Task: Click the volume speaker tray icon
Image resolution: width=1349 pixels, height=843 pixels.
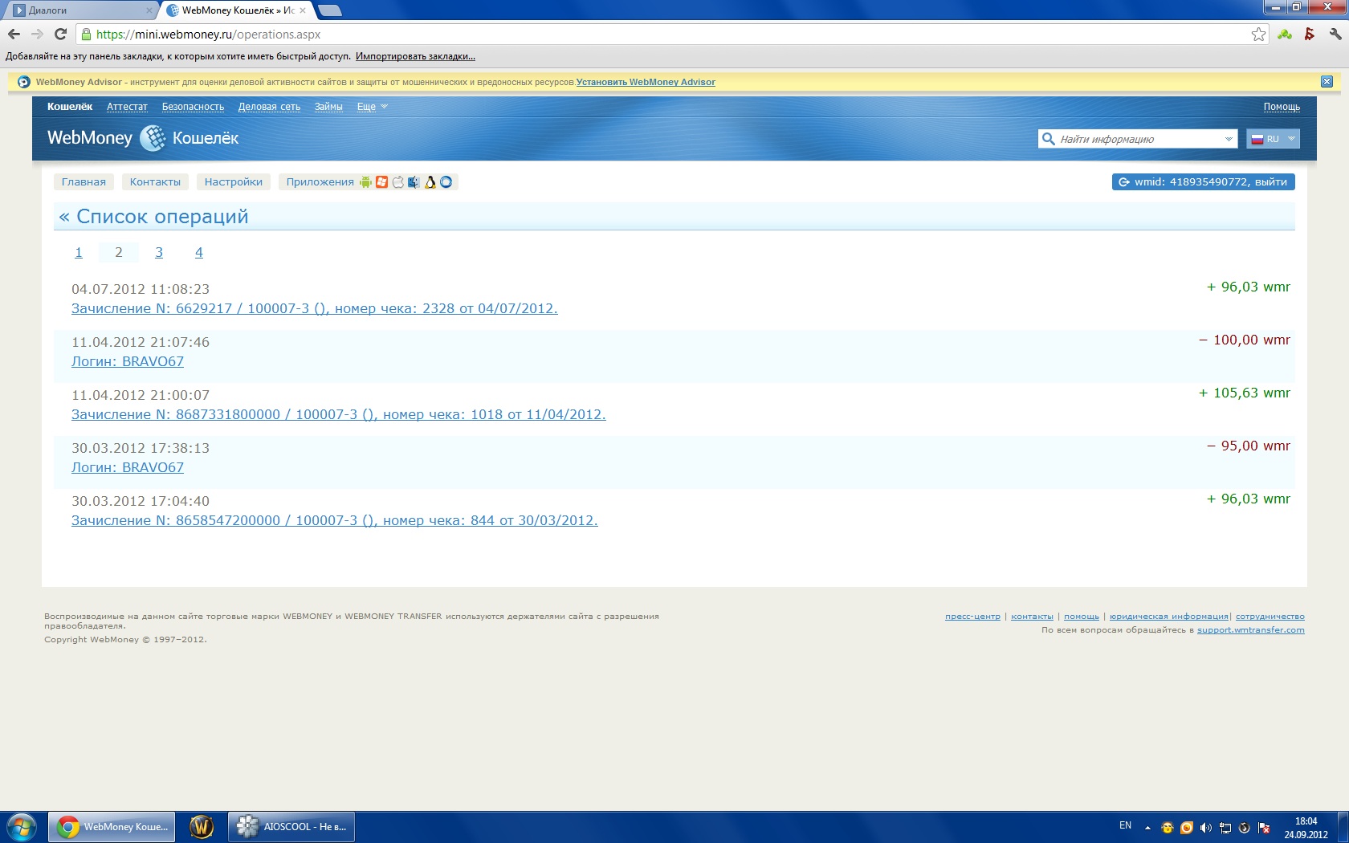Action: (x=1205, y=828)
